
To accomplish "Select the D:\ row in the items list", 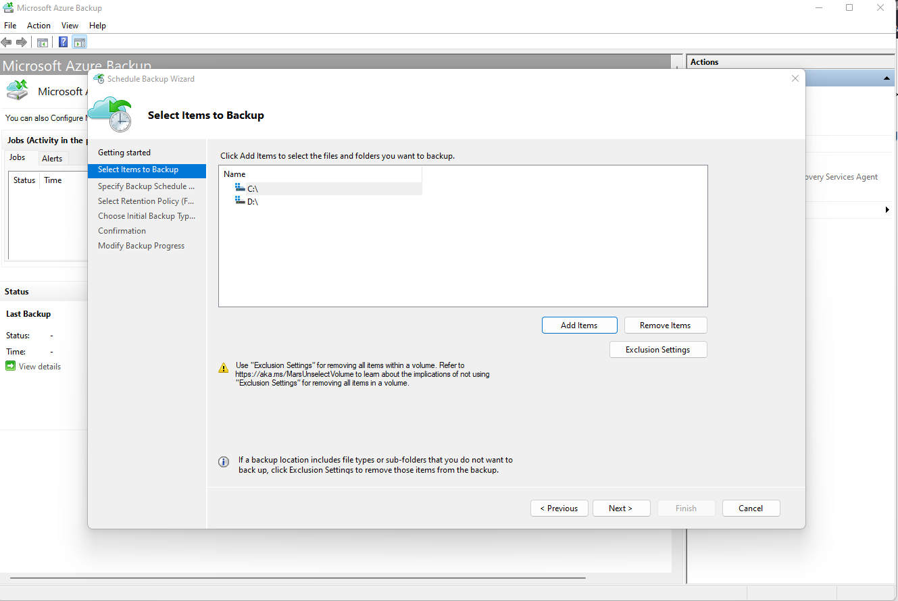I will tap(320, 201).
